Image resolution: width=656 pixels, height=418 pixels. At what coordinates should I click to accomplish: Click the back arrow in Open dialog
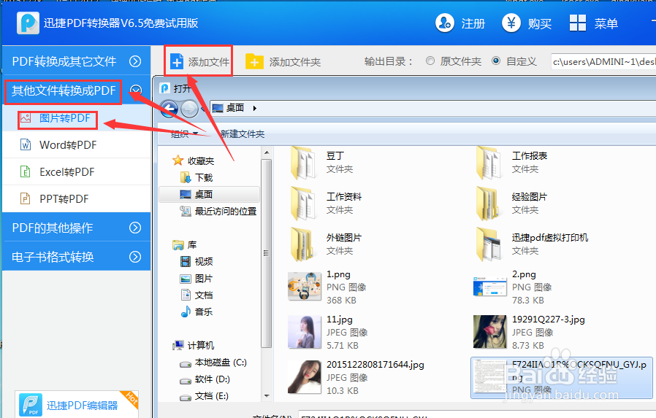pos(169,109)
